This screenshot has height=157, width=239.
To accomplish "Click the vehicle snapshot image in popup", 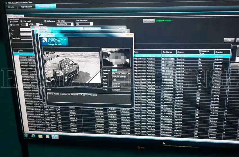I will pyautogui.click(x=71, y=65).
